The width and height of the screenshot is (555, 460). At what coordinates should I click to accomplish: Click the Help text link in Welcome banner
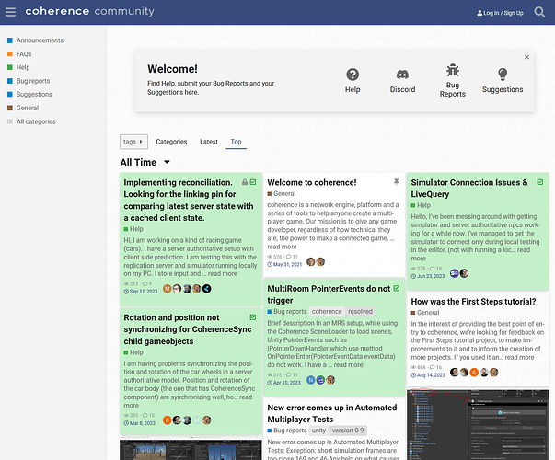point(353,89)
